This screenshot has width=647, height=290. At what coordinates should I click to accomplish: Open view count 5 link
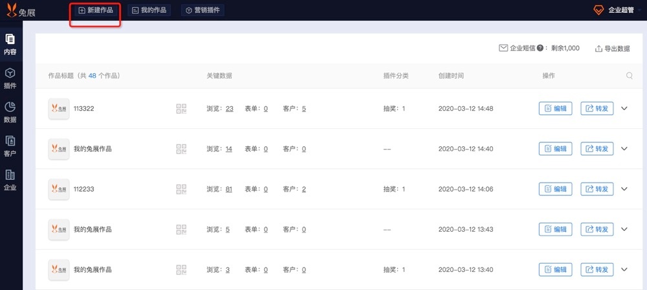coord(228,229)
